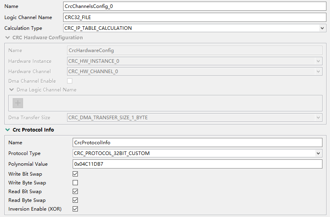
Task: Click the Logic Channel Name input field
Action: pos(194,17)
